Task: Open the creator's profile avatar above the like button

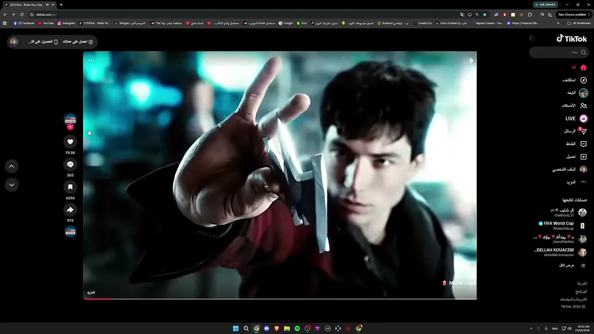Action: tap(70, 119)
